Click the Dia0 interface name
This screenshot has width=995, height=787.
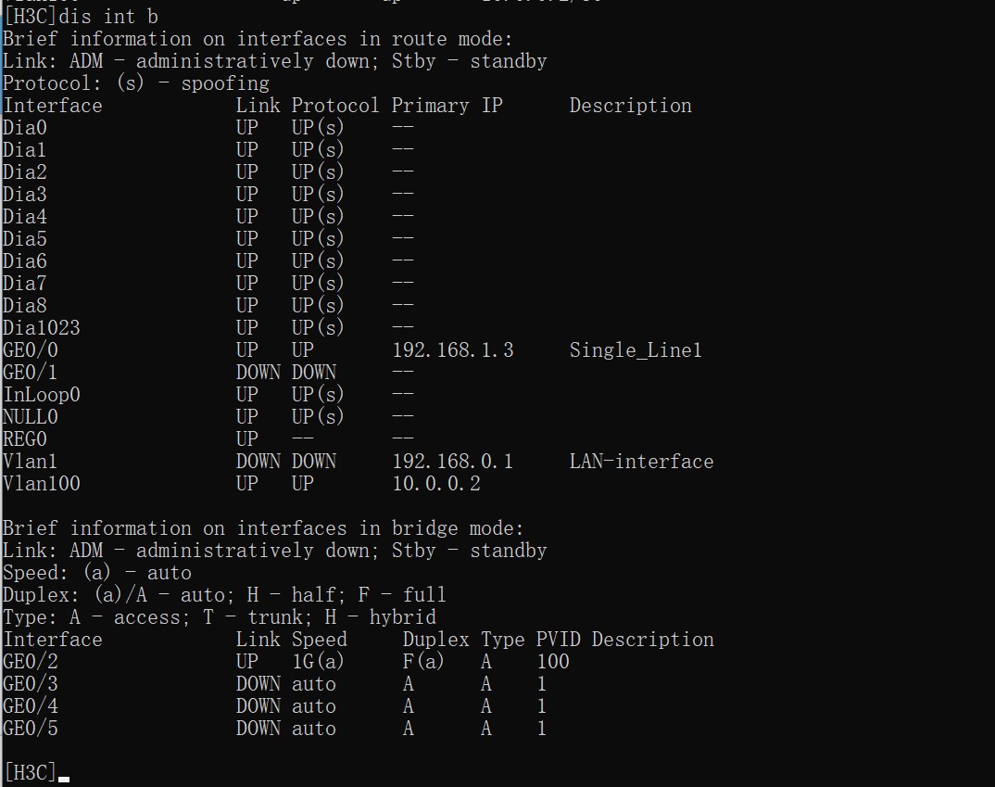coord(25,128)
